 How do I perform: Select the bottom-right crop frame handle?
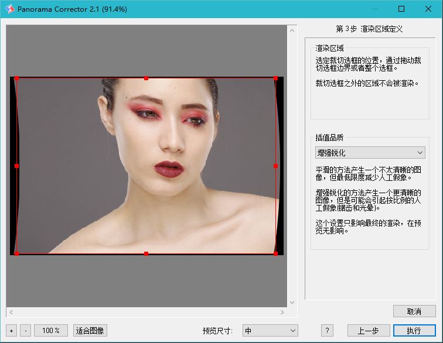tap(275, 253)
